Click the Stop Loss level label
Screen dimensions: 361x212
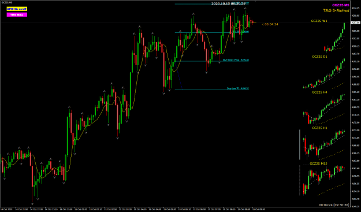click(x=238, y=88)
